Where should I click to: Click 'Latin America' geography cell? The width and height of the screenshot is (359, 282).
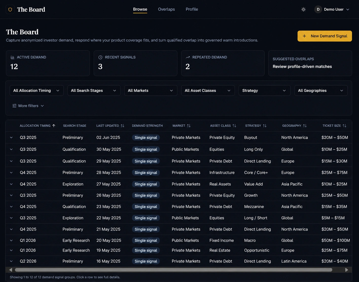point(294,261)
